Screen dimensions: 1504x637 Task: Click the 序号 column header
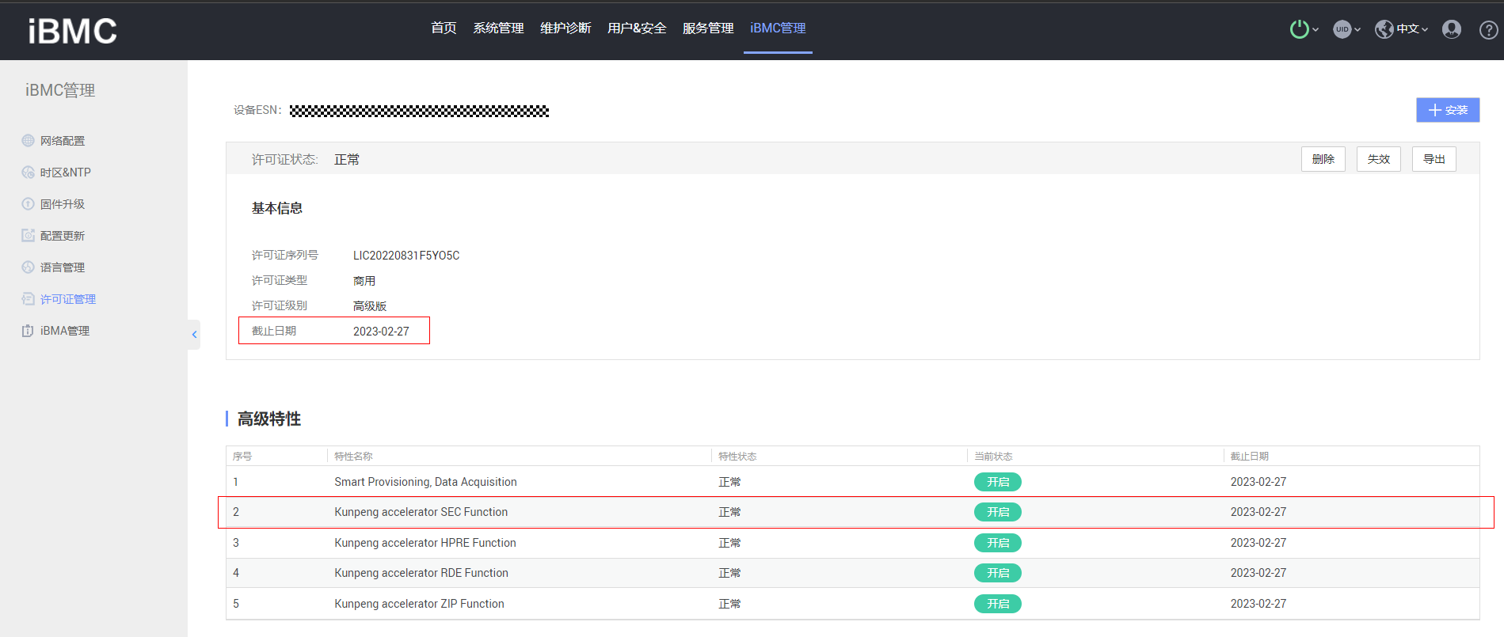point(242,457)
